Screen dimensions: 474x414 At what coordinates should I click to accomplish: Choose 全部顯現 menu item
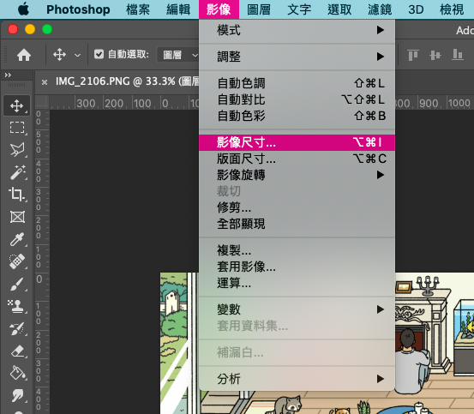[x=297, y=224]
